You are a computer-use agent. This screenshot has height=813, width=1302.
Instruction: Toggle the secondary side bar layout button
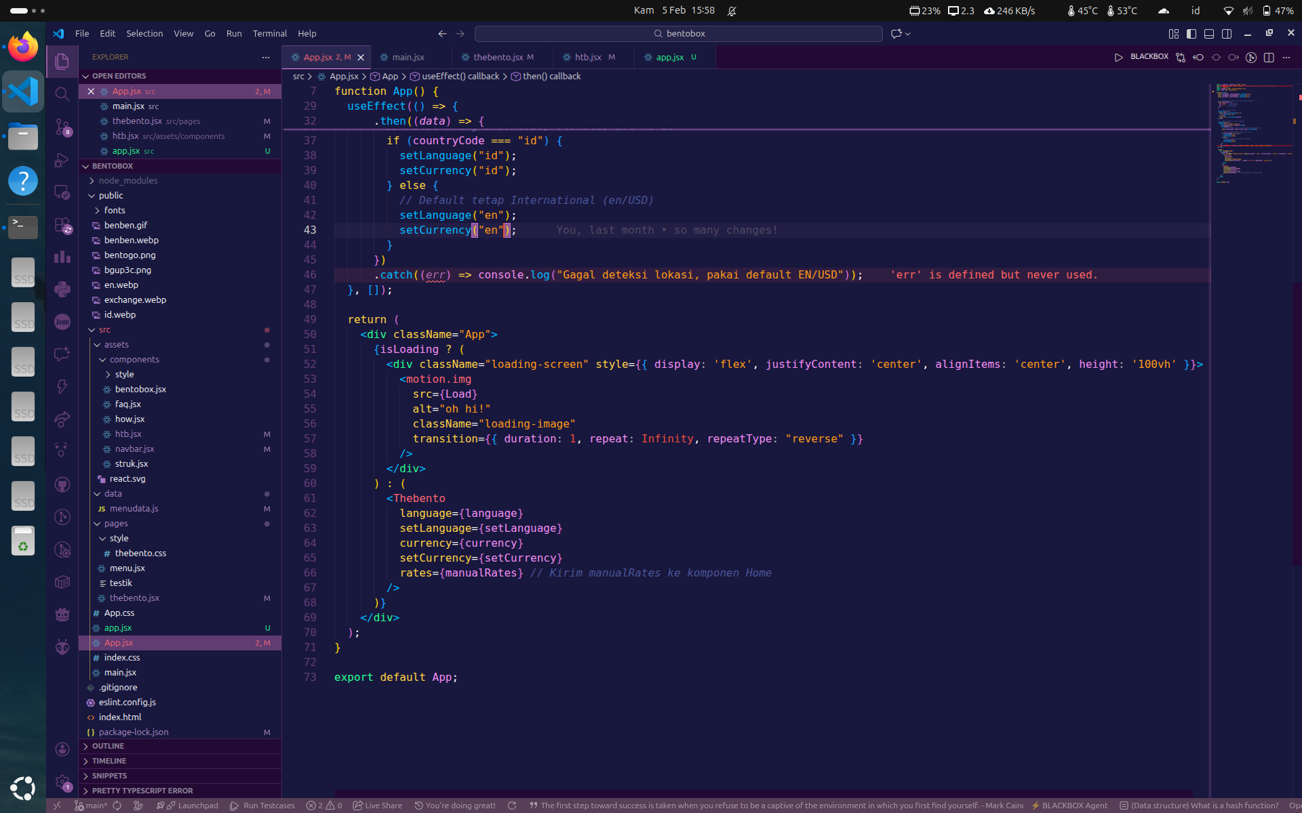coord(1227,34)
